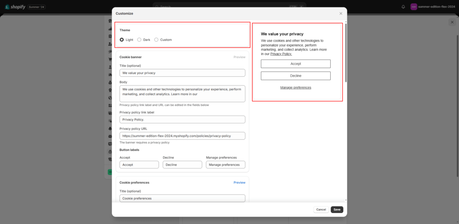Cancel the customization changes
The height and width of the screenshot is (224, 459).
(x=321, y=210)
